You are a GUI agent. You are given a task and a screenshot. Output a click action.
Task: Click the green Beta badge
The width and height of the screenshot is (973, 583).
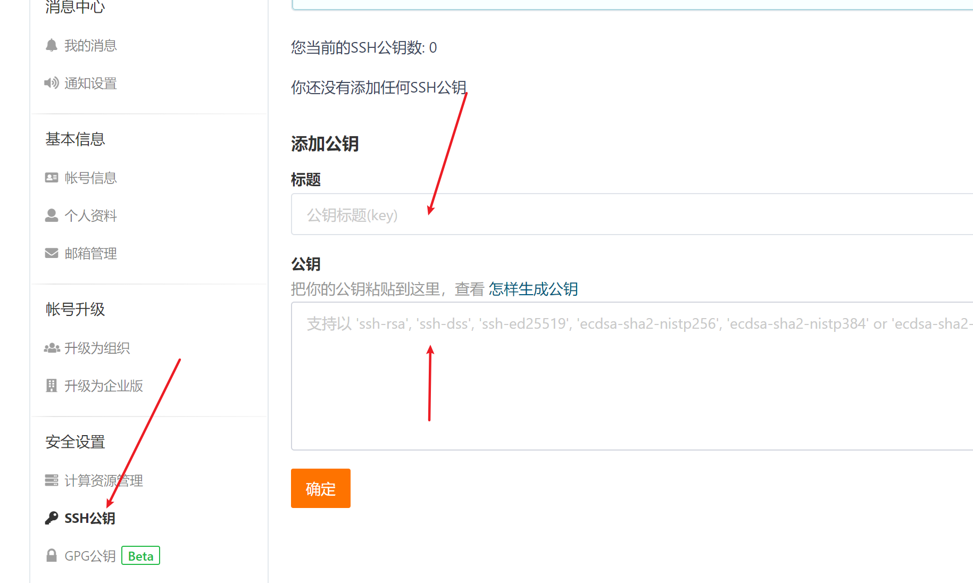(x=140, y=556)
